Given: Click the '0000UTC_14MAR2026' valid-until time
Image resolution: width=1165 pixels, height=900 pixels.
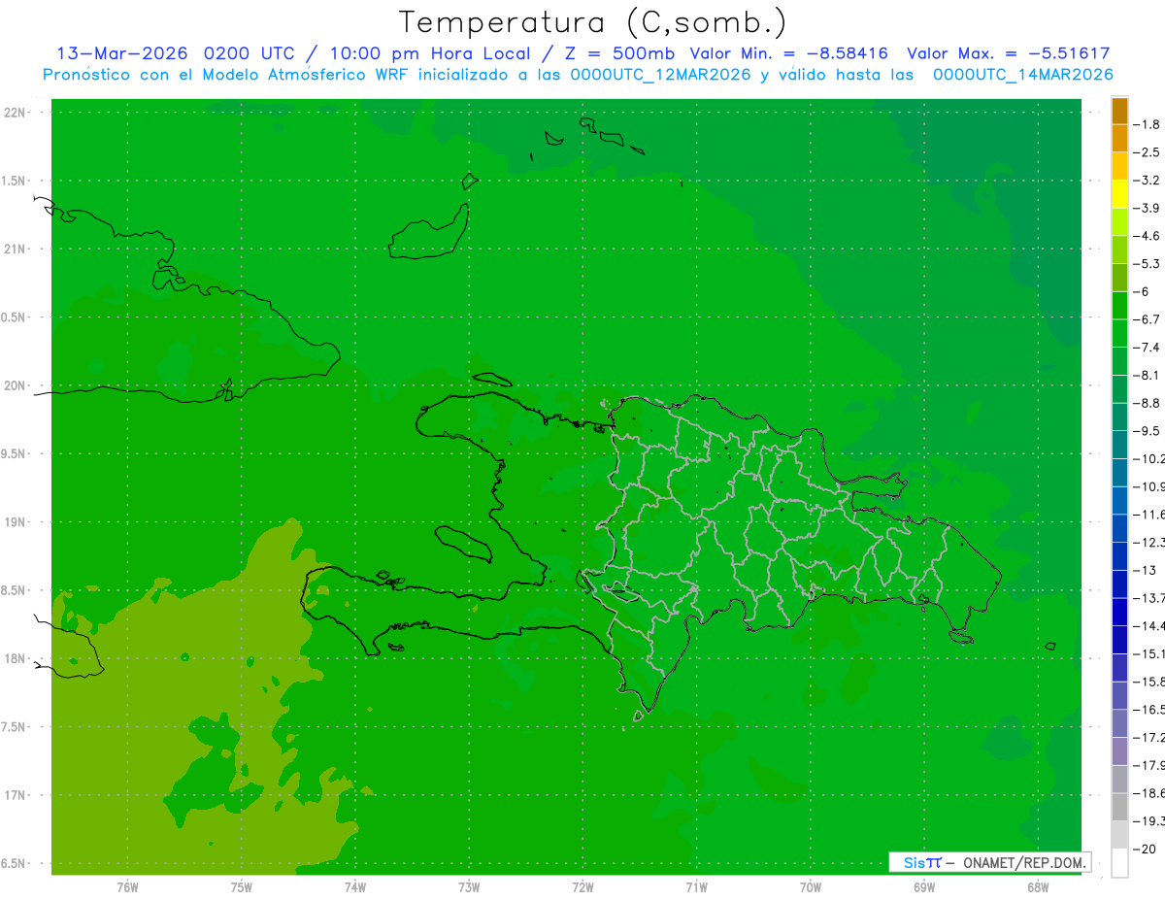Looking at the screenshot, I should (1022, 75).
